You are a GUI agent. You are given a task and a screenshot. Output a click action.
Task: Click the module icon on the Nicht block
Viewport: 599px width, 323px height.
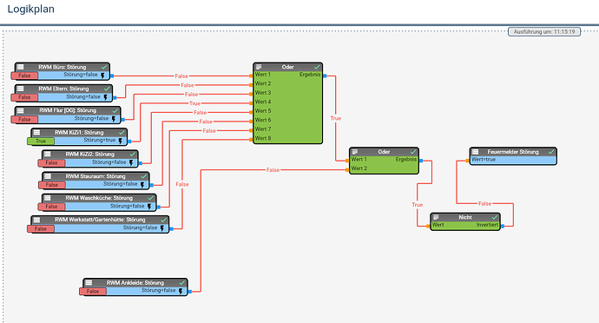[x=436, y=217]
